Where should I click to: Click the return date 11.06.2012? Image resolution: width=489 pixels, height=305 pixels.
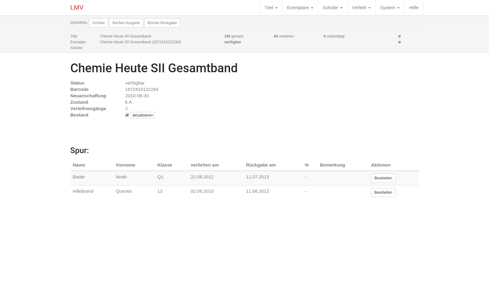pos(257,191)
